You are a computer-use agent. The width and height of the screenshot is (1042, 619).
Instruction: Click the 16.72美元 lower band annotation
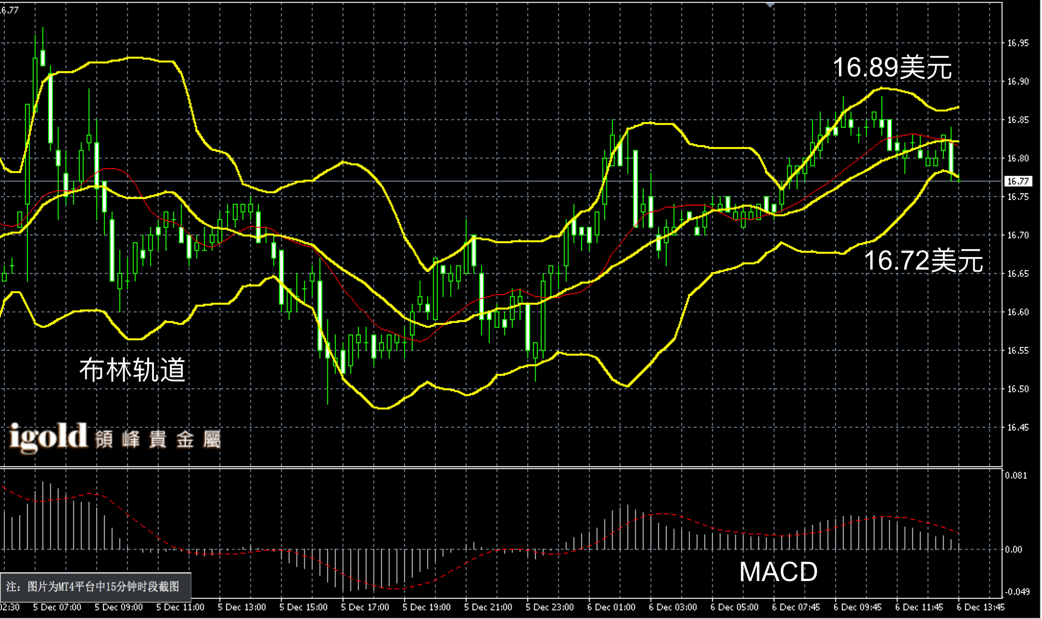click(923, 260)
